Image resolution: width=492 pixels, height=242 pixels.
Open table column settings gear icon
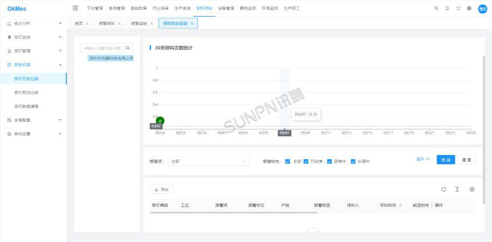472,189
